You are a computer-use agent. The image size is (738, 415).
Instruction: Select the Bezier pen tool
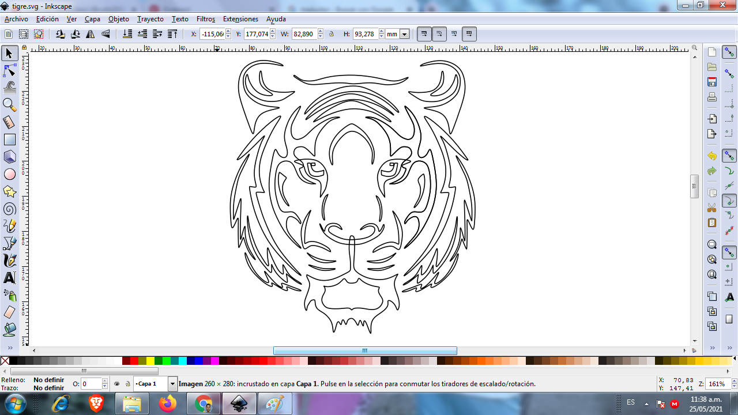pos(9,243)
